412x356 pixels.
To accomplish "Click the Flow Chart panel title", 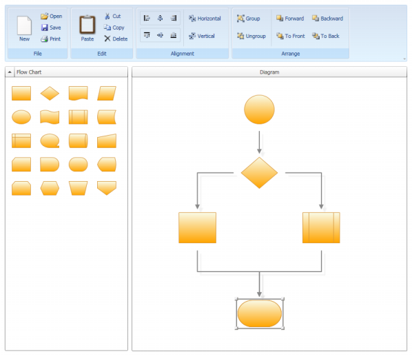I will click(29, 72).
